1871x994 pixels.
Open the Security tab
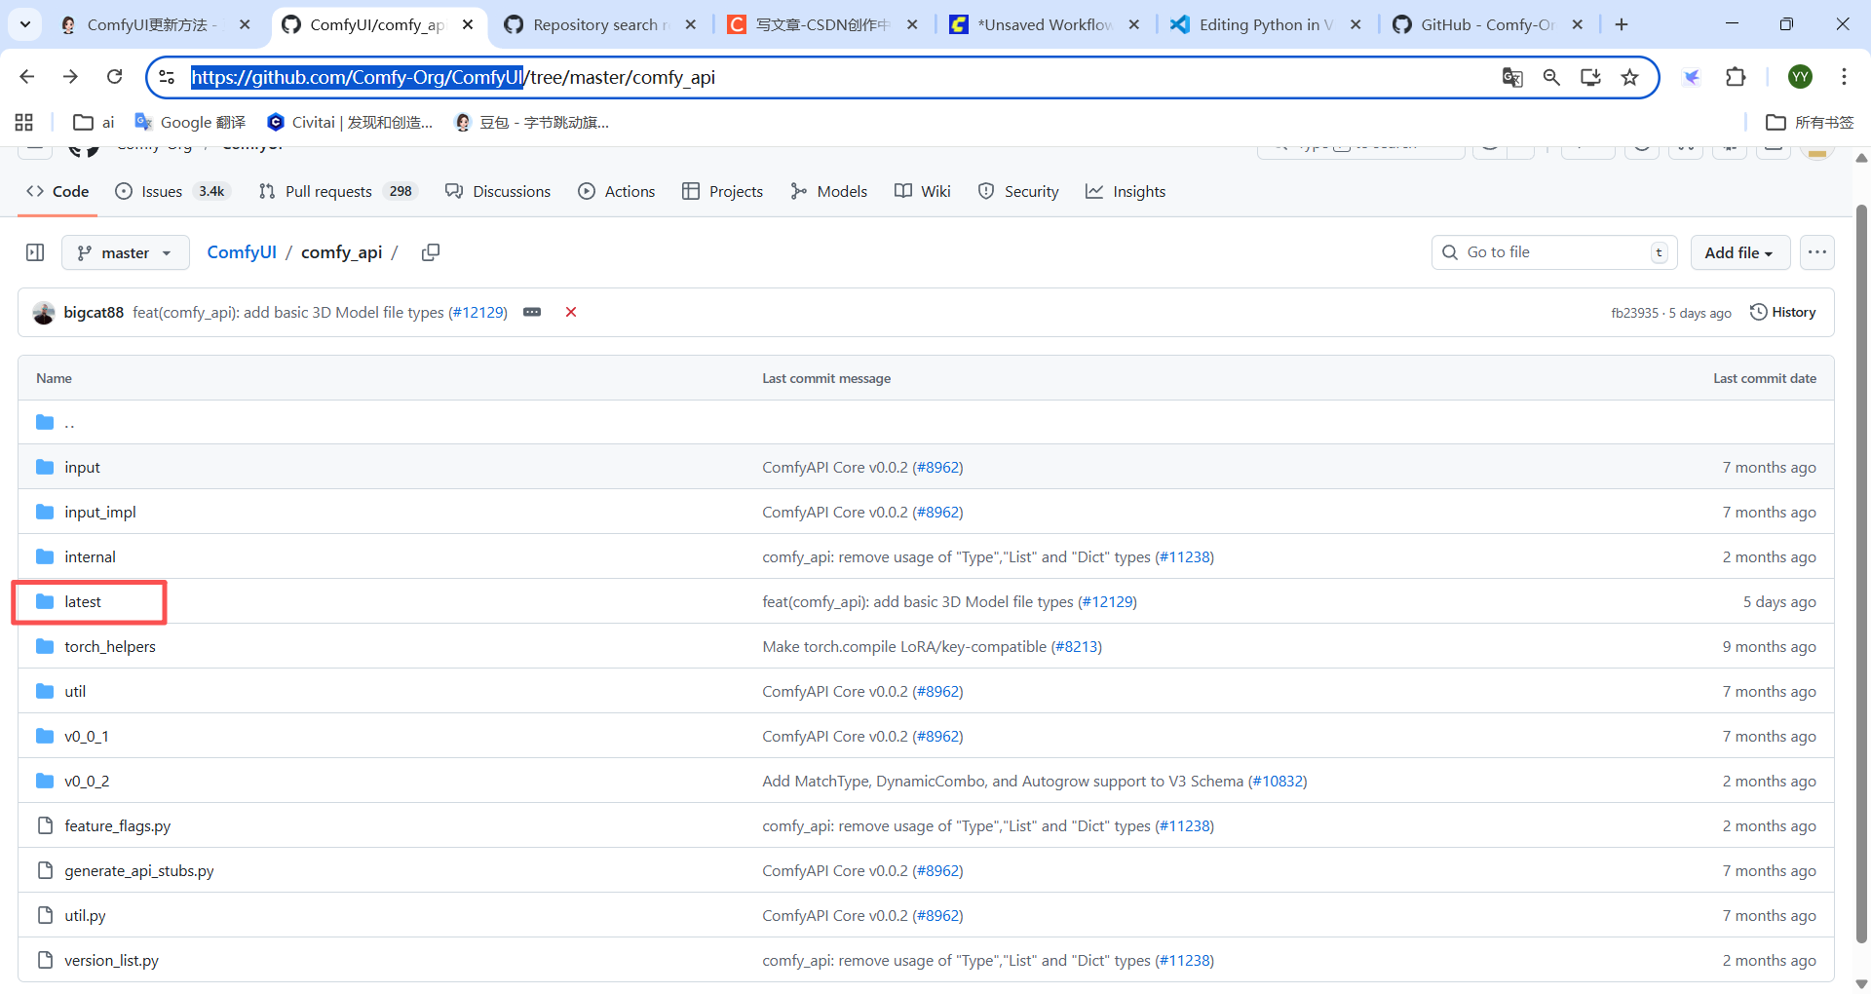1018,191
